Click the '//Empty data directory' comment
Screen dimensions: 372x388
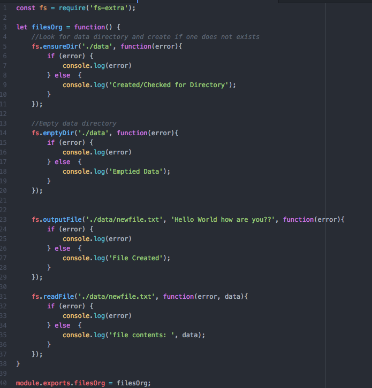point(74,123)
